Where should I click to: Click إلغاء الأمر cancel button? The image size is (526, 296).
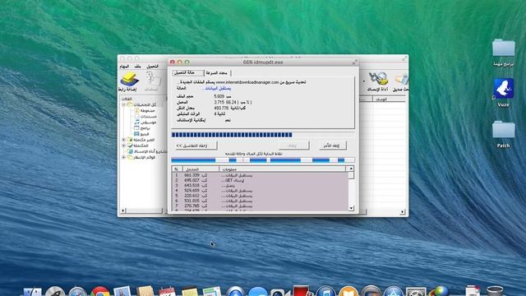coord(332,146)
